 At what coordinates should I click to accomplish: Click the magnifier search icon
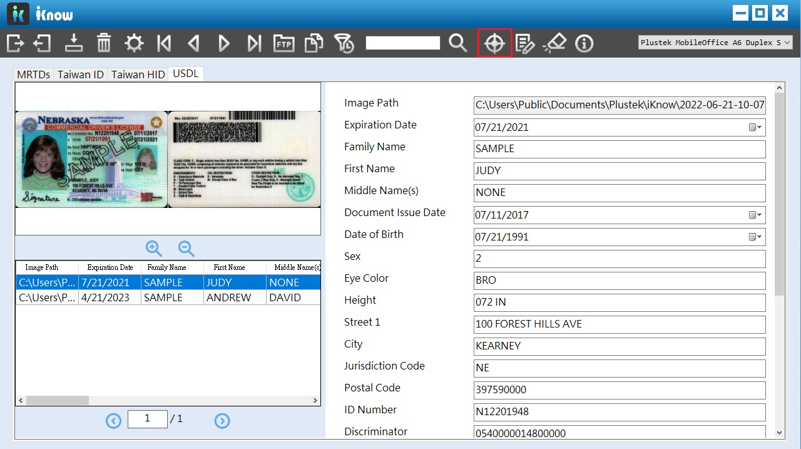point(458,43)
